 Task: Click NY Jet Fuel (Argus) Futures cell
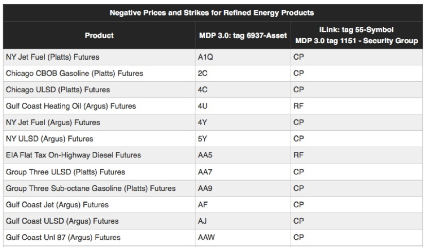click(x=52, y=122)
